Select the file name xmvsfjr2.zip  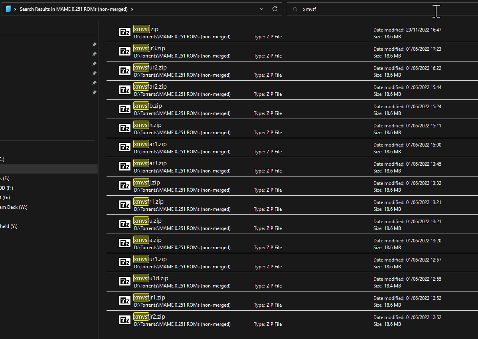click(149, 317)
